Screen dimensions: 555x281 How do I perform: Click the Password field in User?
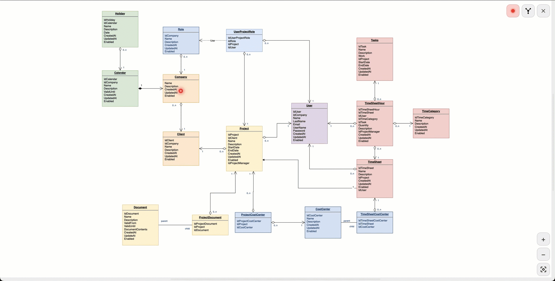[299, 131]
